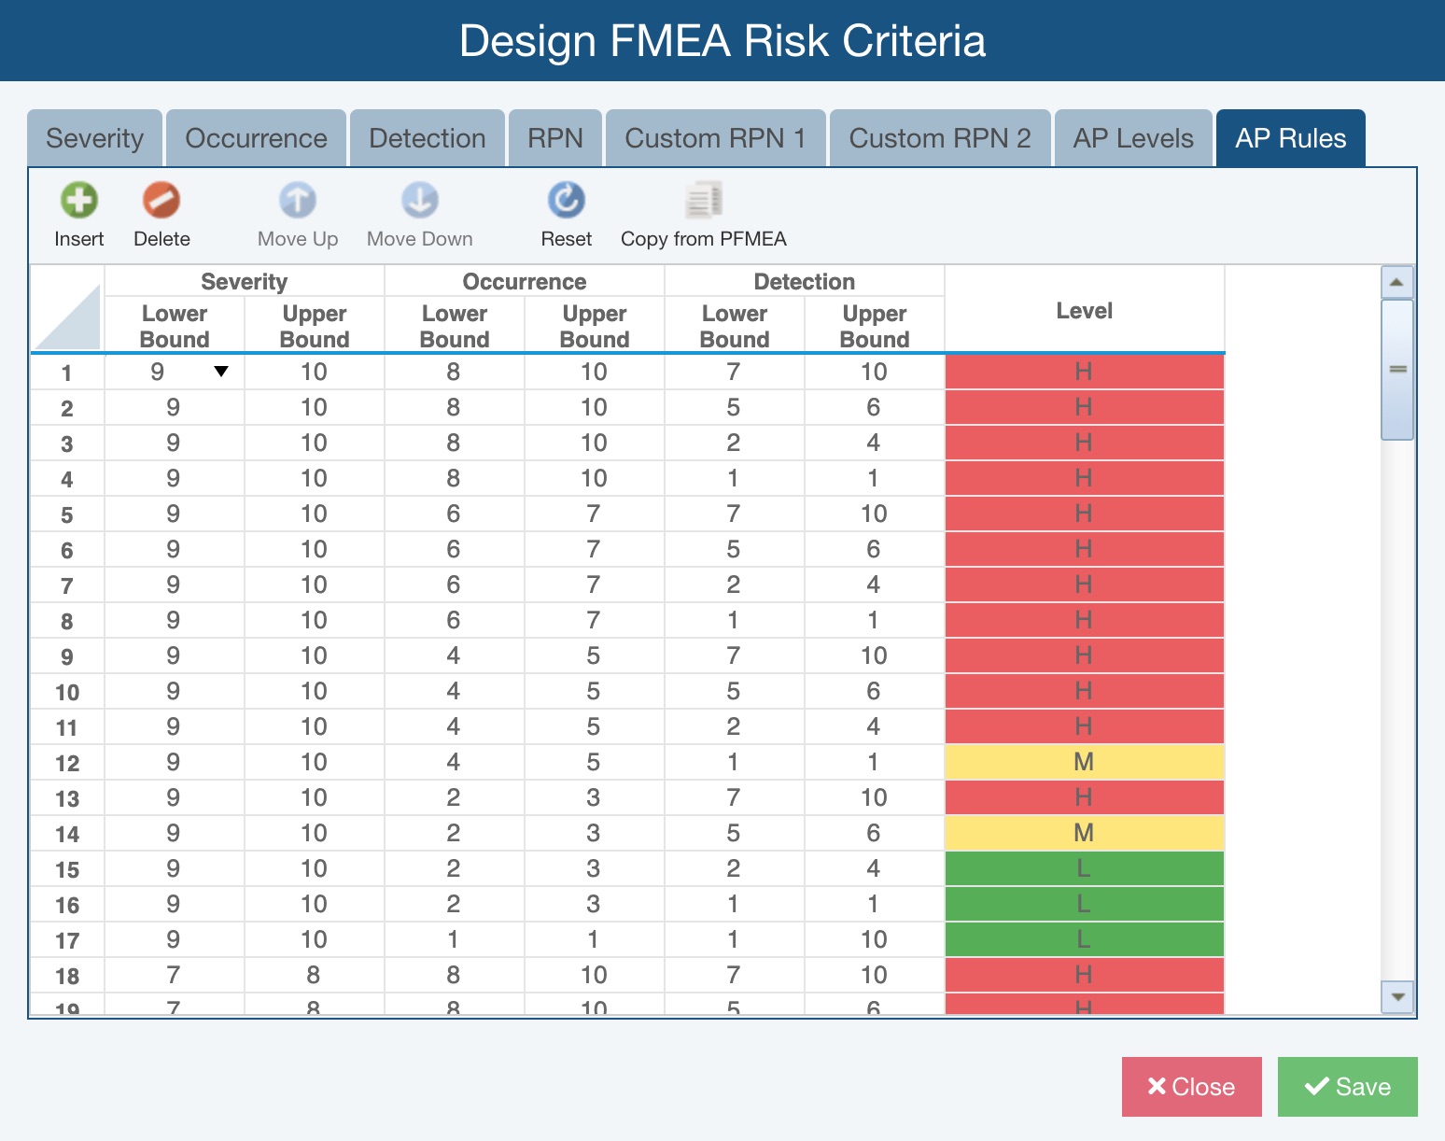1445x1141 pixels.
Task: Click the yellow M level cell in row 12
Action: tap(1083, 761)
